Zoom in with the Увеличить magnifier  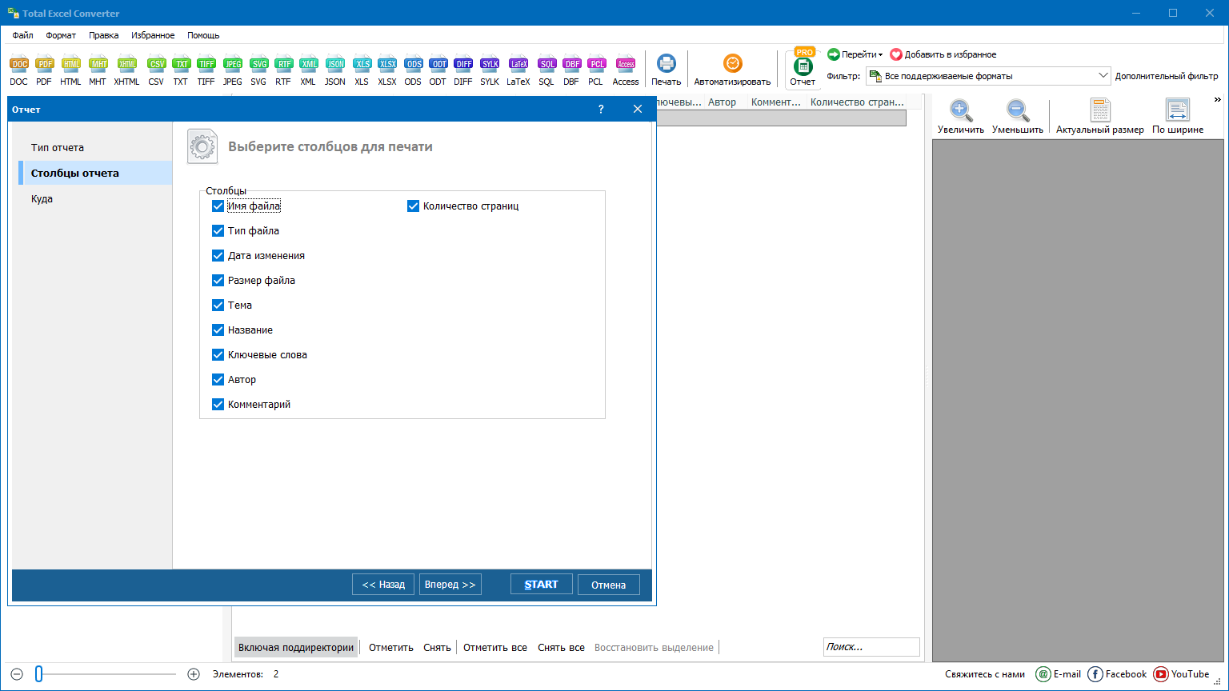pos(960,111)
